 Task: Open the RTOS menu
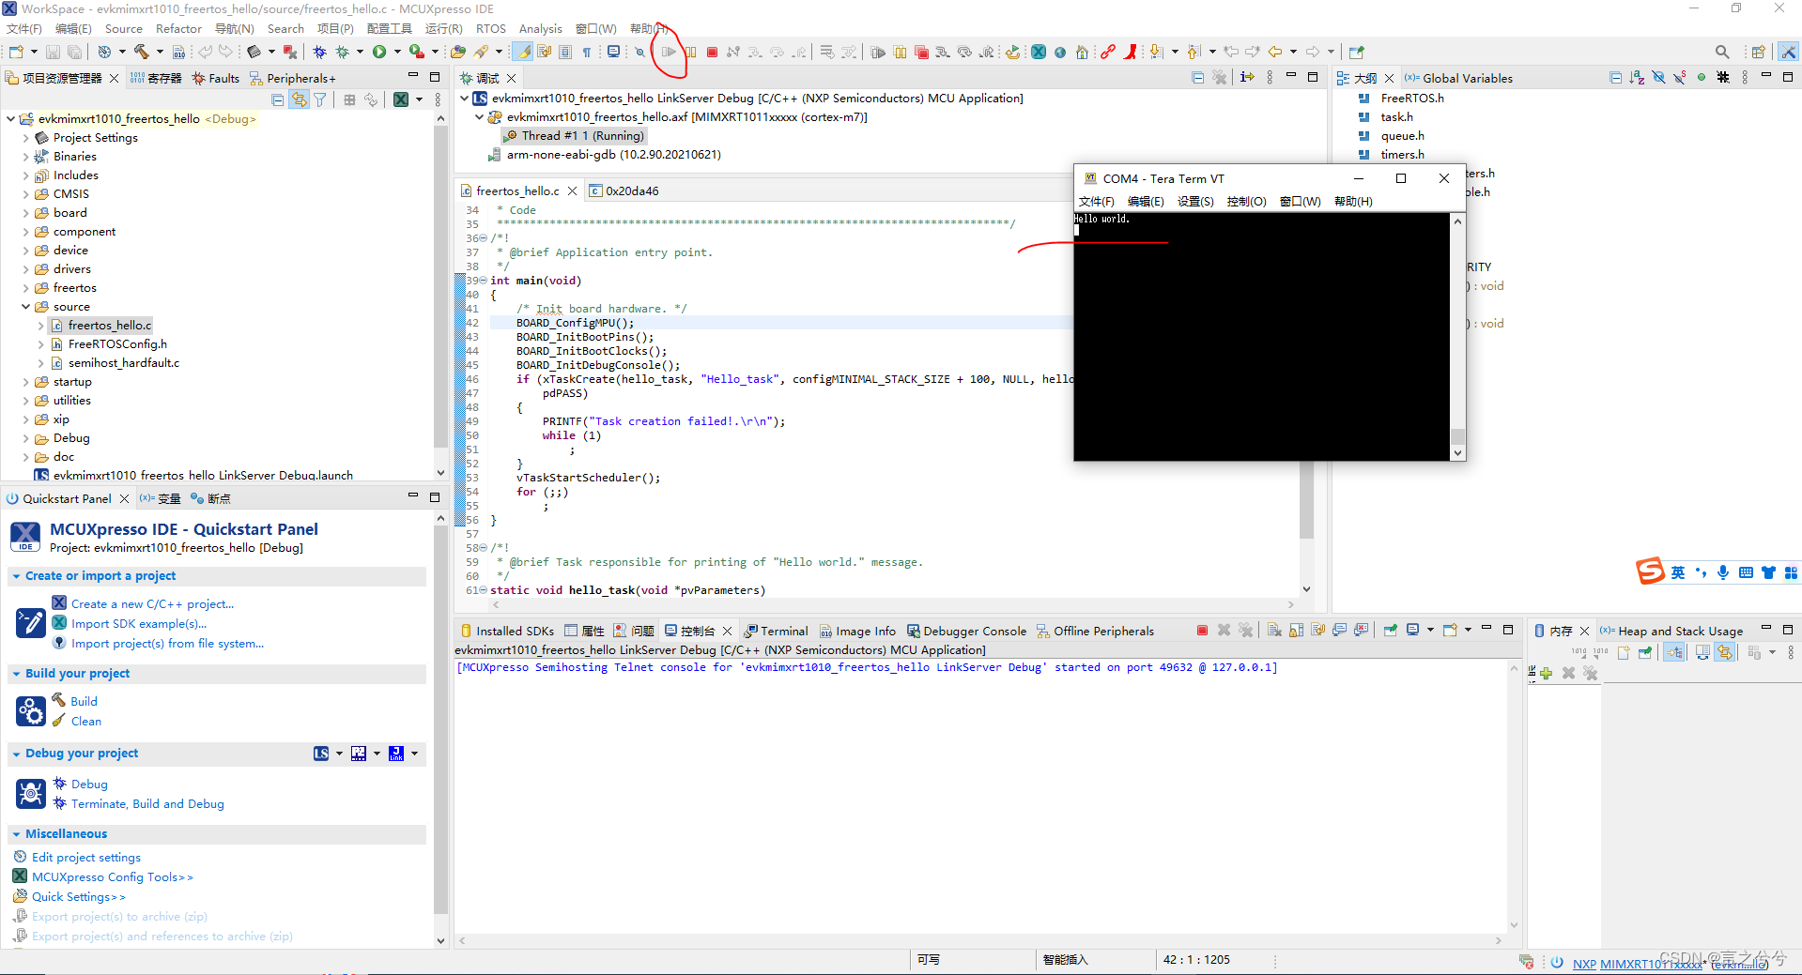[x=491, y=29]
